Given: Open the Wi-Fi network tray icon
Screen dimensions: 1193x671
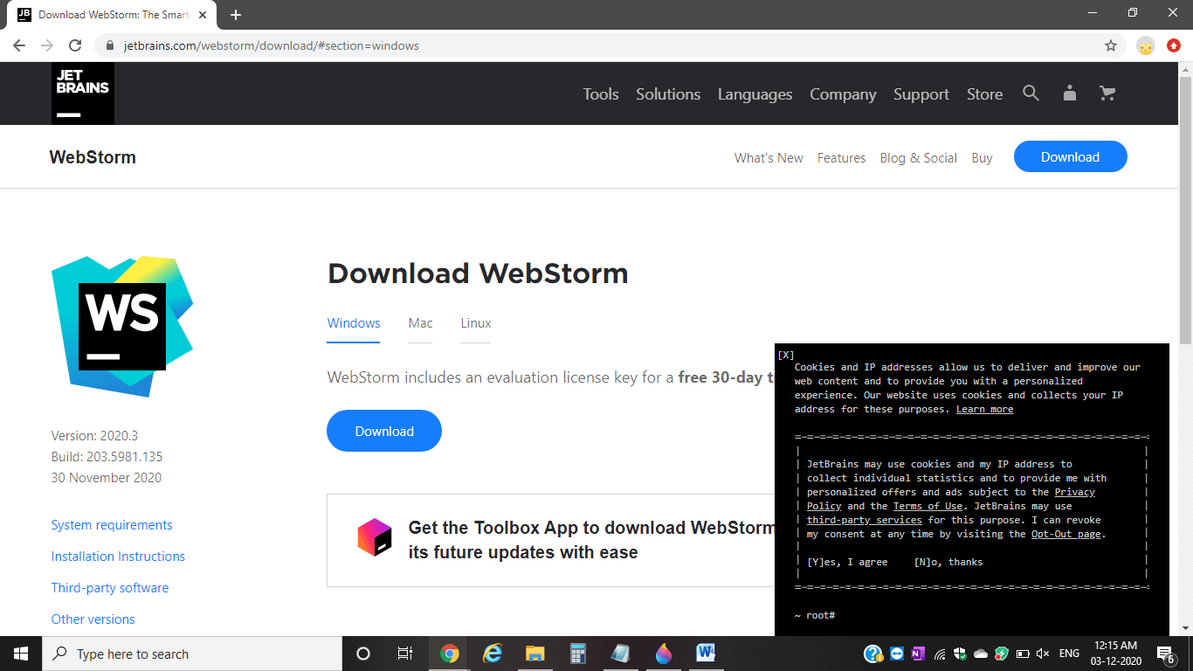Looking at the screenshot, I should 940,654.
